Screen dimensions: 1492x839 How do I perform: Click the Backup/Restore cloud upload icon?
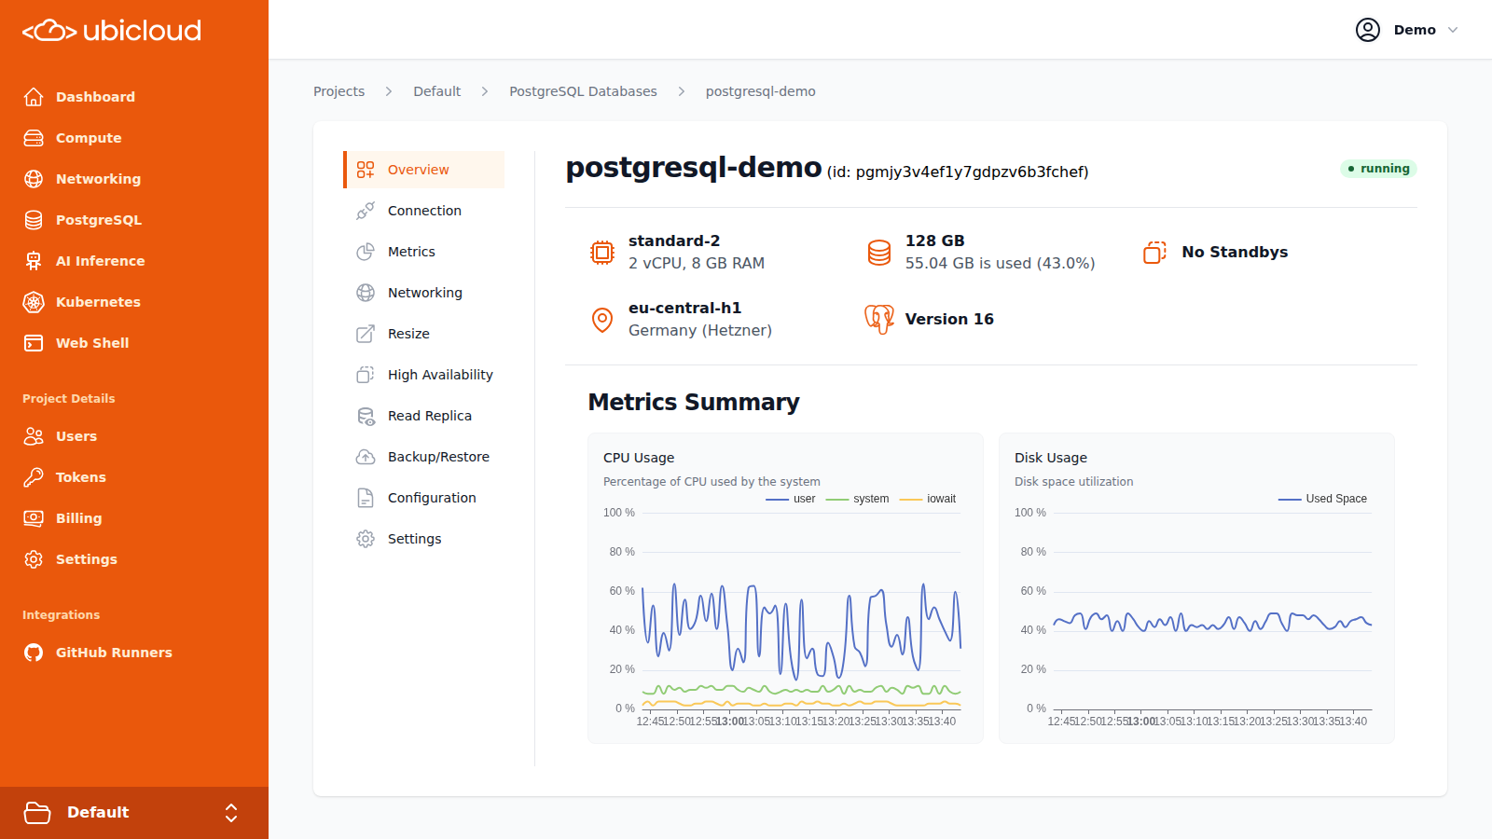[x=366, y=457]
